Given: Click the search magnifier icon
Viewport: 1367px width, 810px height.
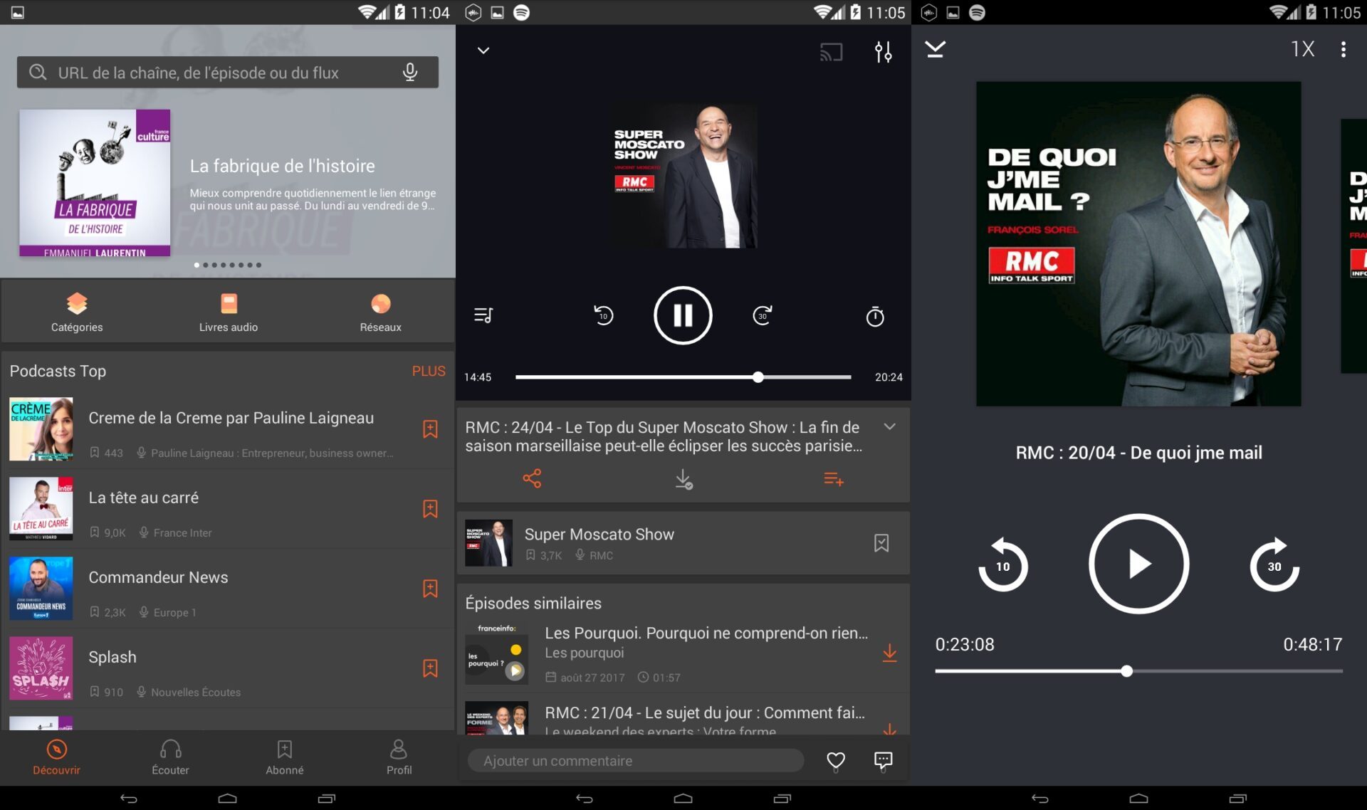Looking at the screenshot, I should click(x=38, y=73).
